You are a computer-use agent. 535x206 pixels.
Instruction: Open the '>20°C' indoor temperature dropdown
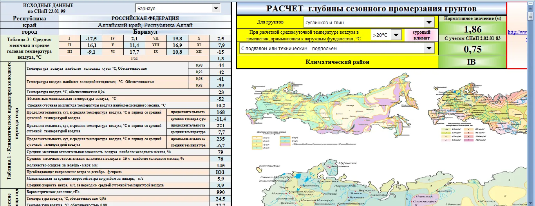click(x=387, y=35)
